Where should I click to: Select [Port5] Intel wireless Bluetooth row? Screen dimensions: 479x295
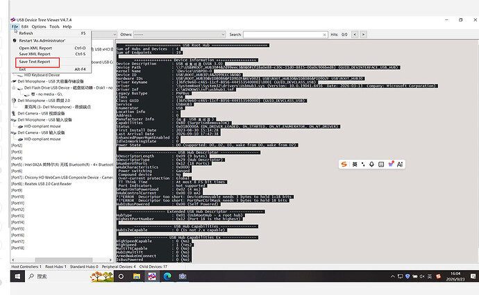pyautogui.click(x=62, y=165)
